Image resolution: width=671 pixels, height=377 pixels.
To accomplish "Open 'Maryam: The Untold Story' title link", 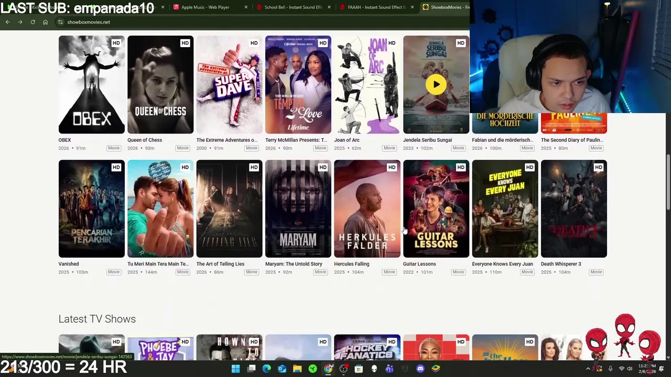I will click(x=294, y=264).
